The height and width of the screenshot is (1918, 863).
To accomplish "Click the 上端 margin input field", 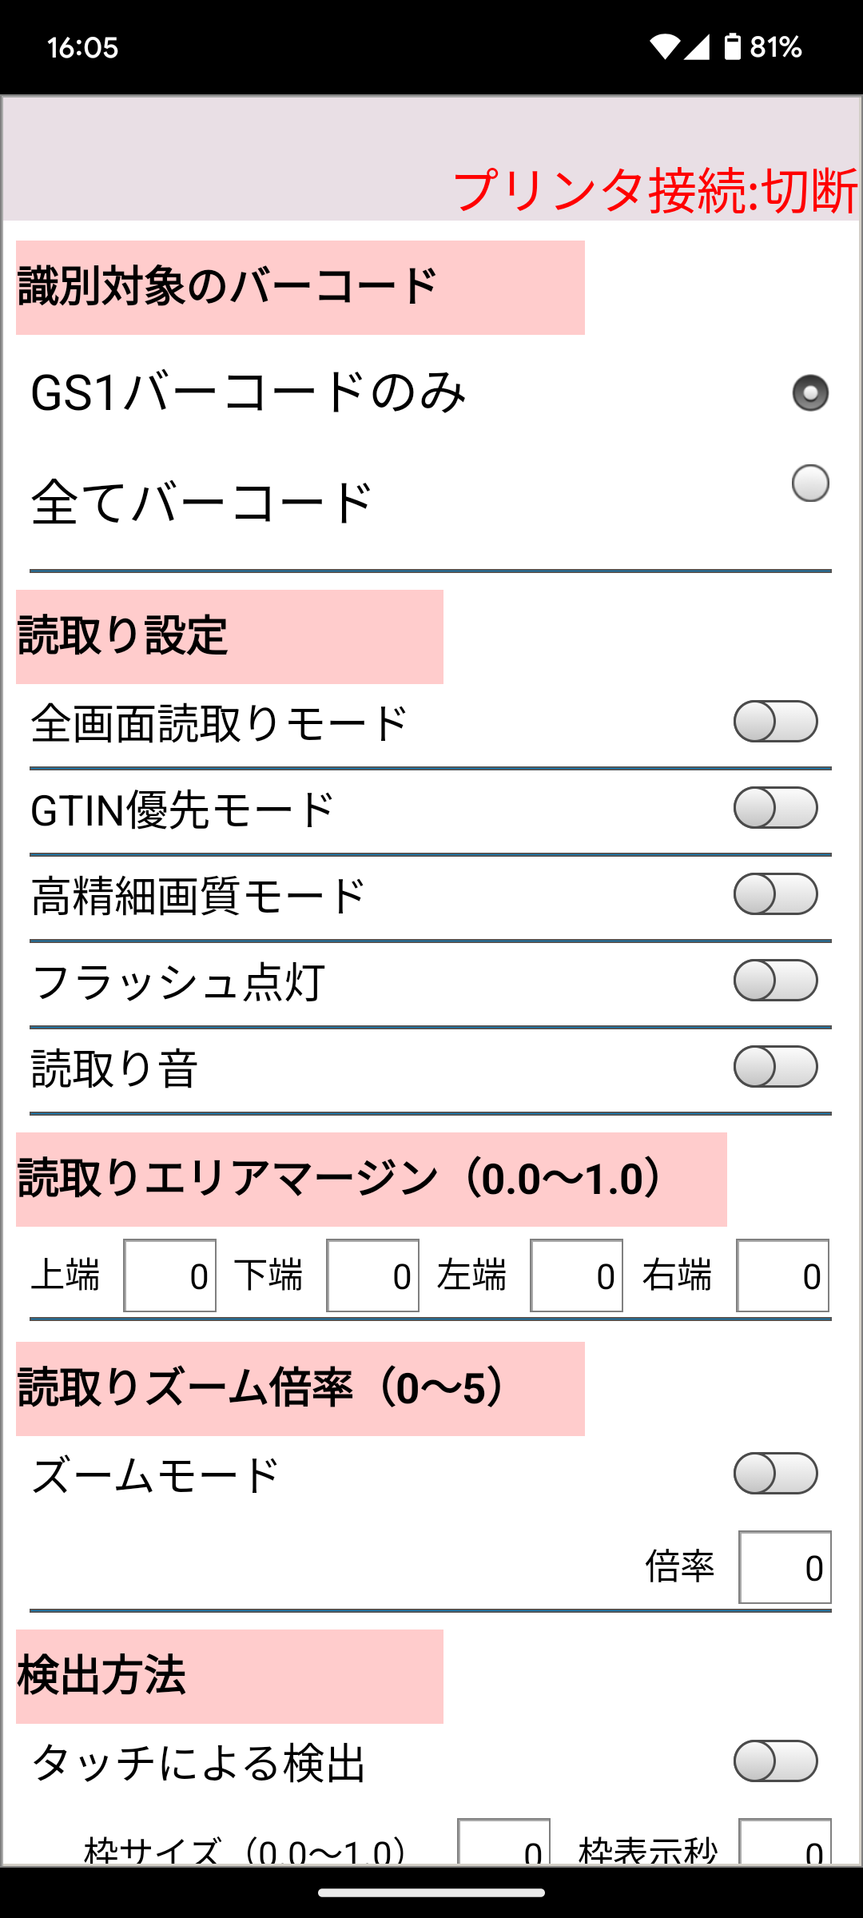I will (x=169, y=1275).
